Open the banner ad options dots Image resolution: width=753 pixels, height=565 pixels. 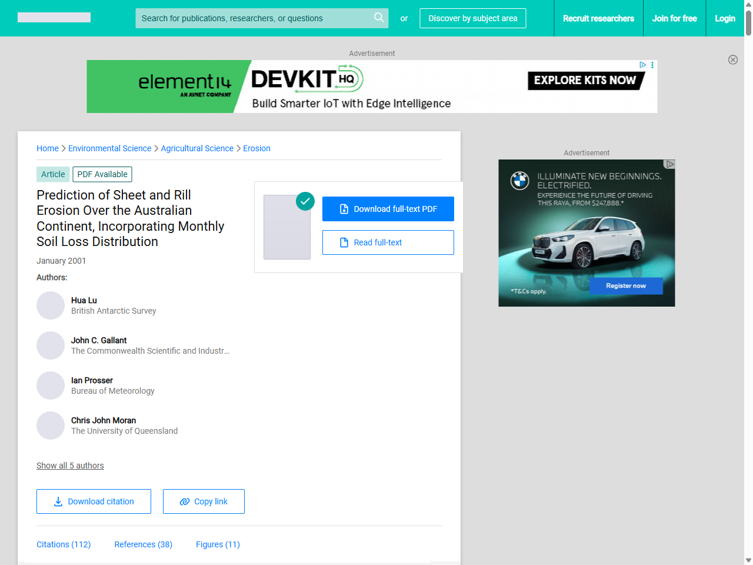(x=652, y=65)
